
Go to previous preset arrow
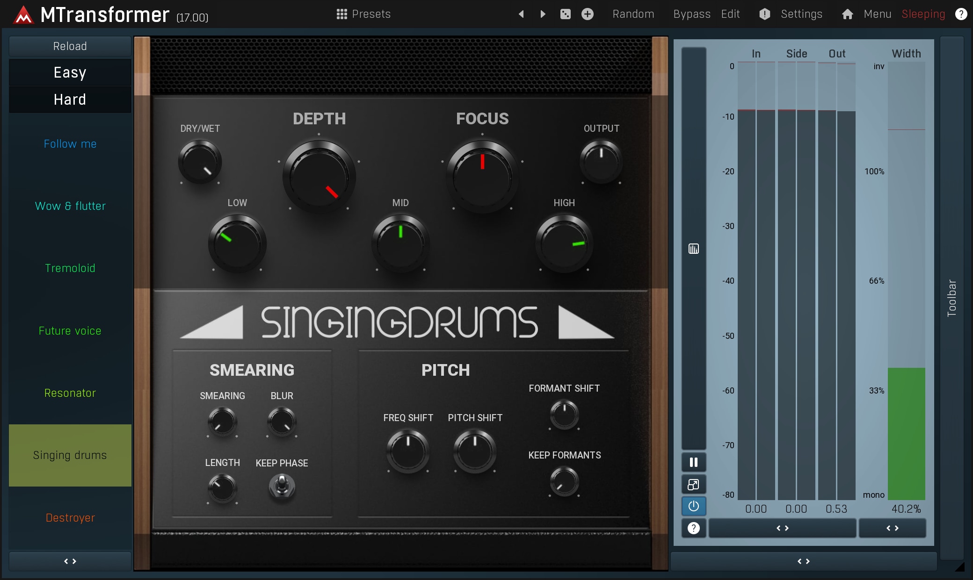pos(521,14)
